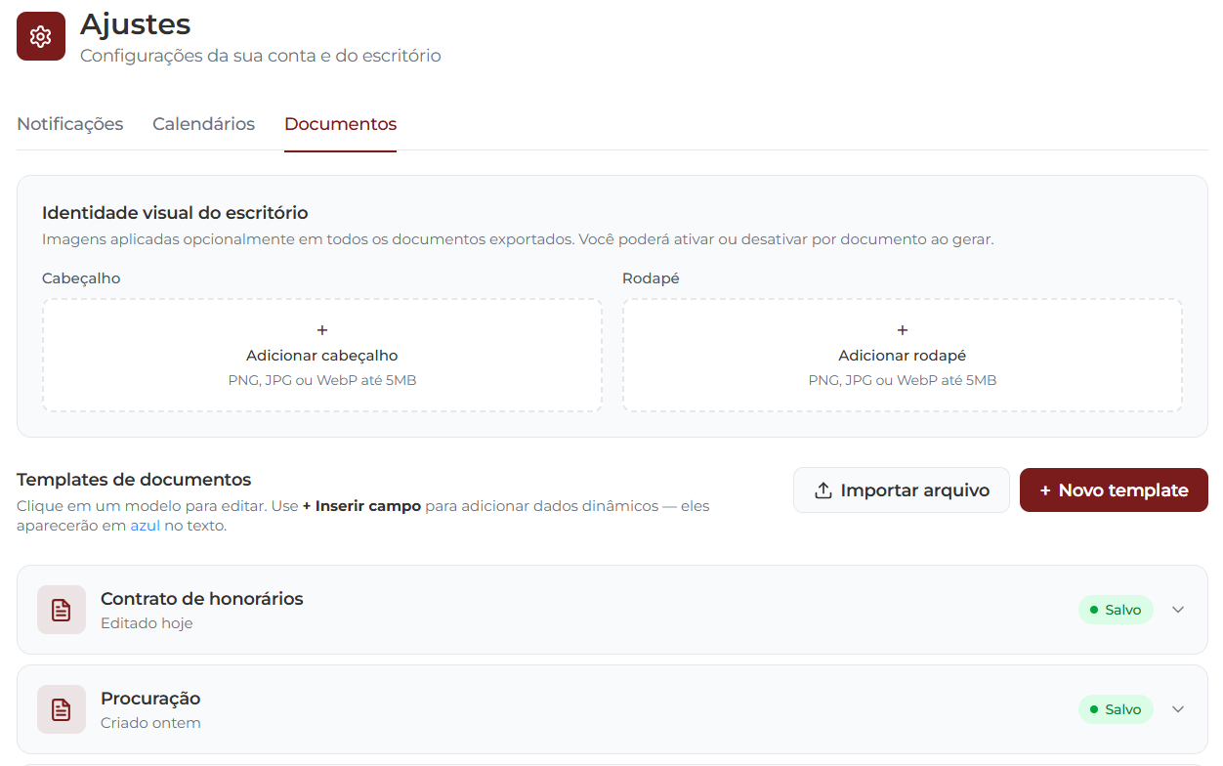Expand the Procuração template chevron

[1178, 709]
